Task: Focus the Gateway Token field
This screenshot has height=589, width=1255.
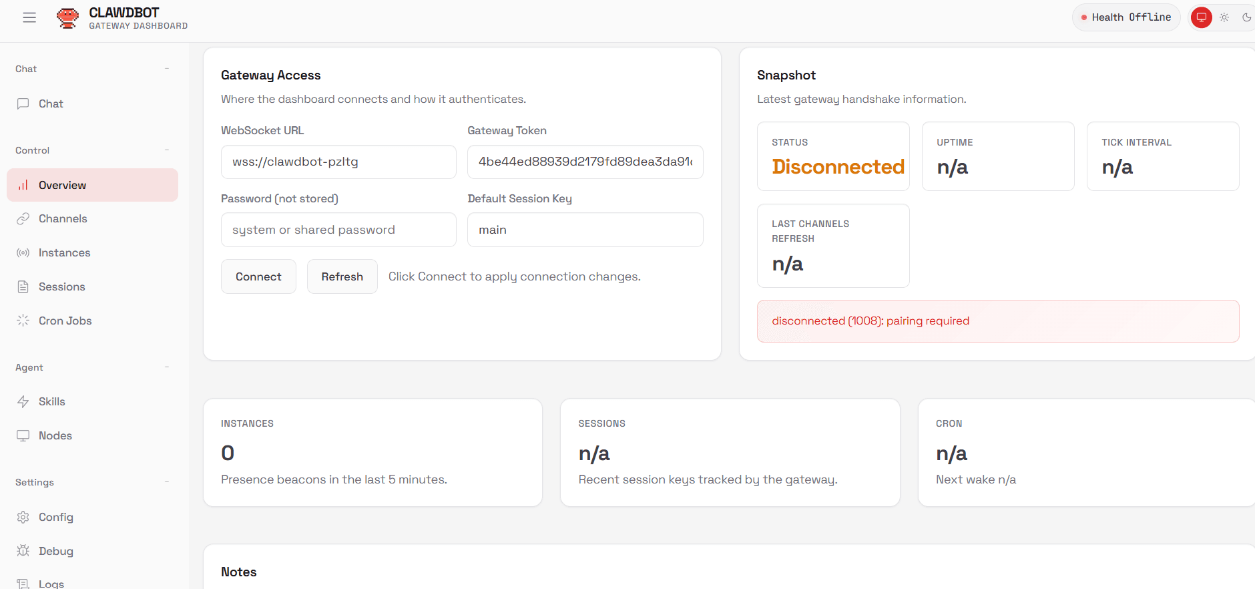Action: point(585,162)
